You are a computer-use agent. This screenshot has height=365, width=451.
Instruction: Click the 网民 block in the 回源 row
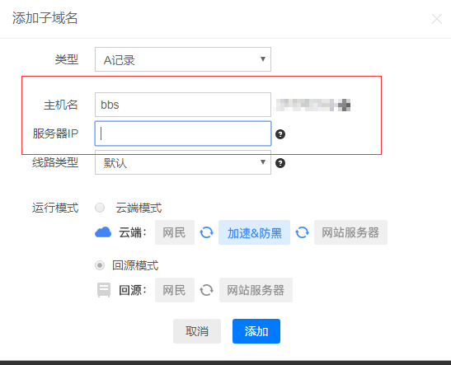tap(175, 290)
